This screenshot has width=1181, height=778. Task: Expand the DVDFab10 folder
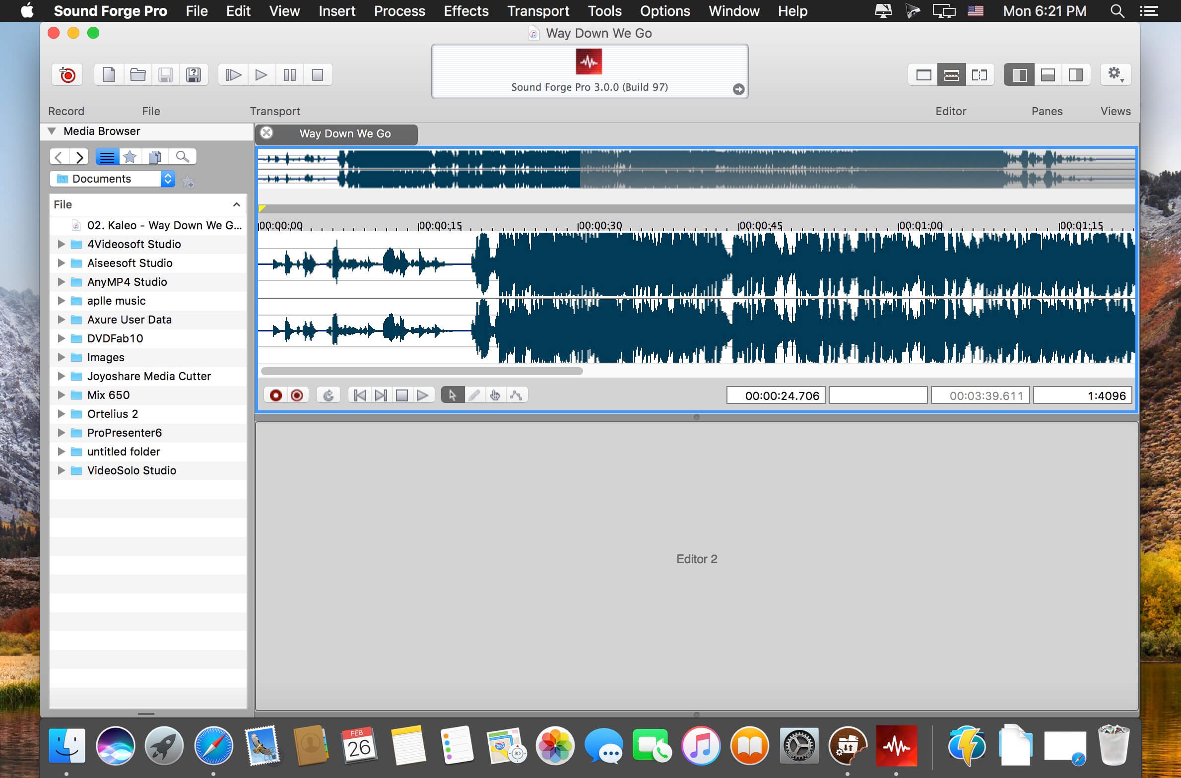click(61, 338)
